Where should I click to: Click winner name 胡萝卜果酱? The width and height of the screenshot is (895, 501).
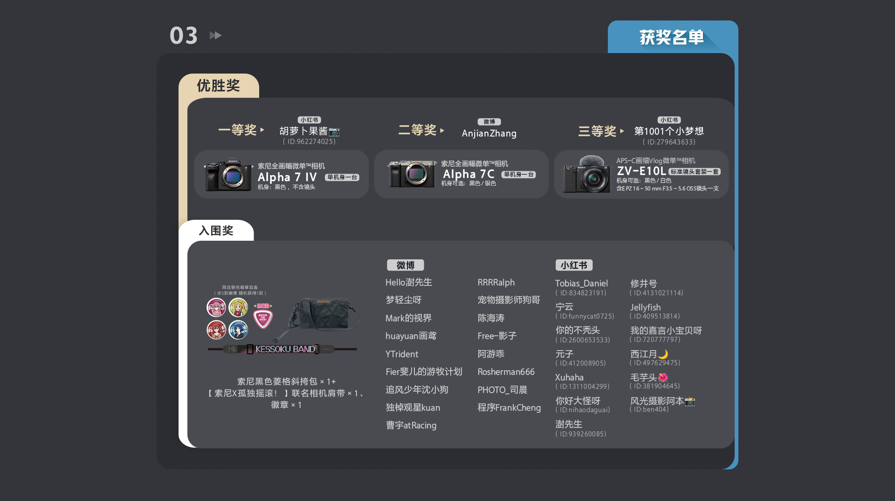303,132
